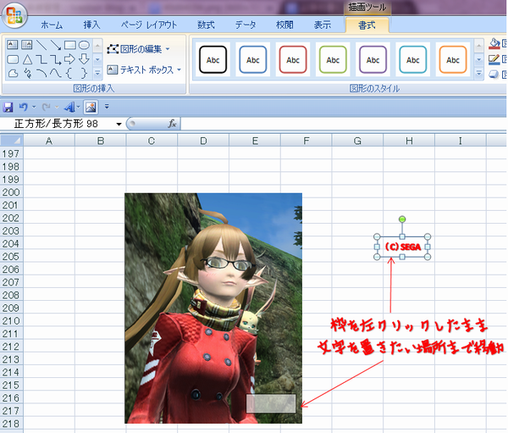Viewport: 508px width, 433px height.
Task: Switch to the 挿入 tab
Action: coord(91,25)
